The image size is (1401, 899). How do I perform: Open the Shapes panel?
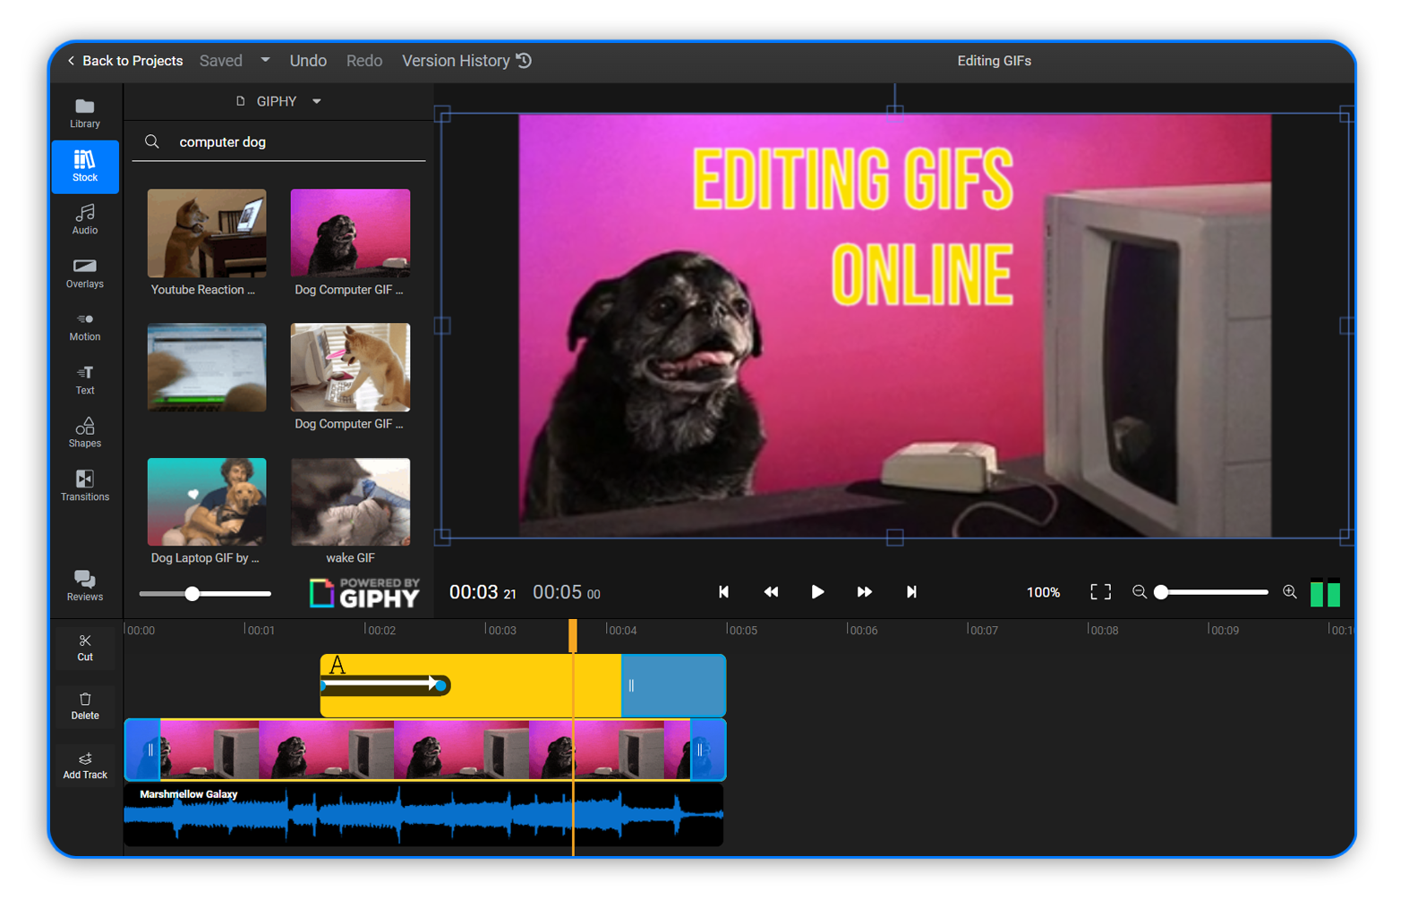[85, 433]
